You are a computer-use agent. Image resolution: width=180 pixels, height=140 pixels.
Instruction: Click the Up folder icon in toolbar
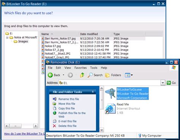pos(82,75)
